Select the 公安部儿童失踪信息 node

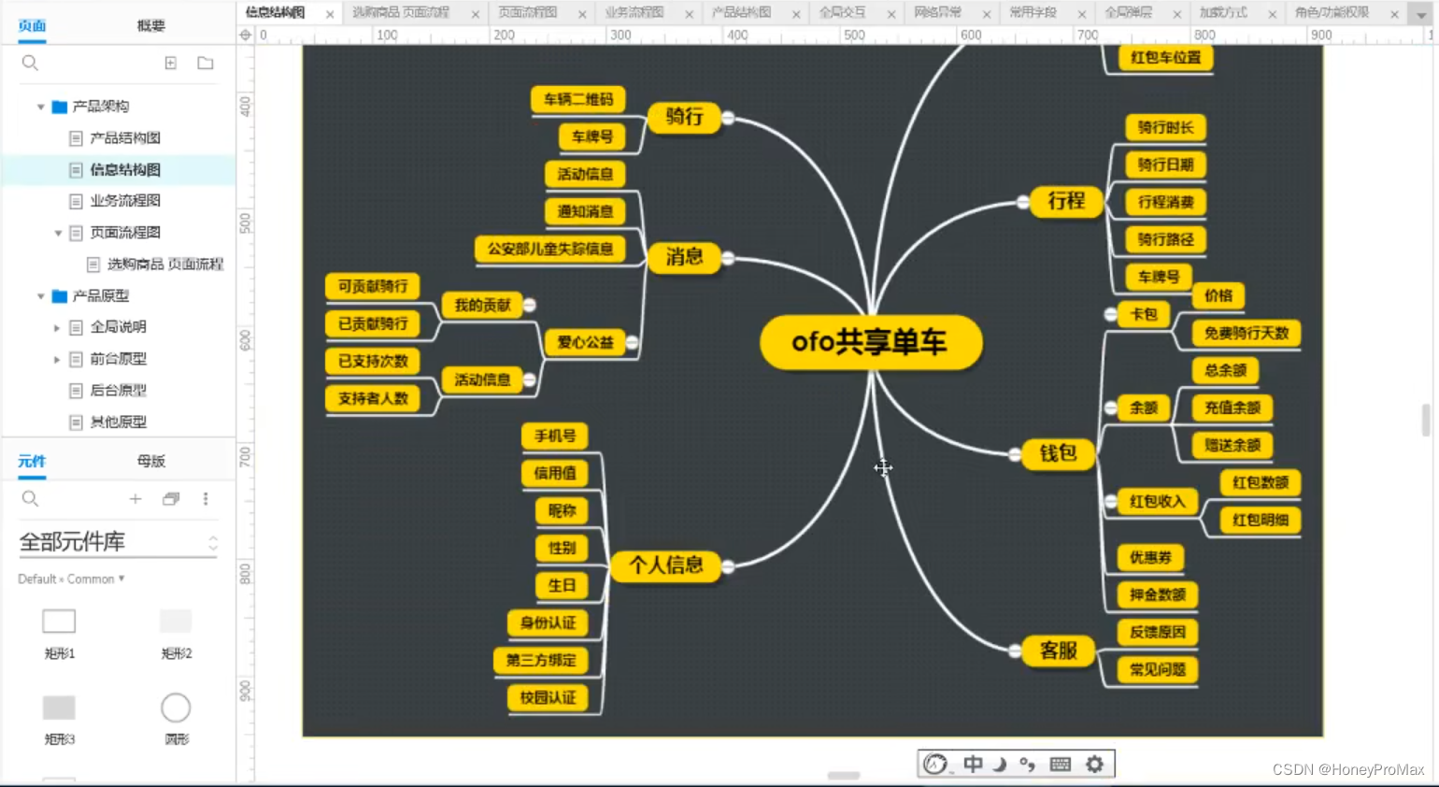[549, 249]
